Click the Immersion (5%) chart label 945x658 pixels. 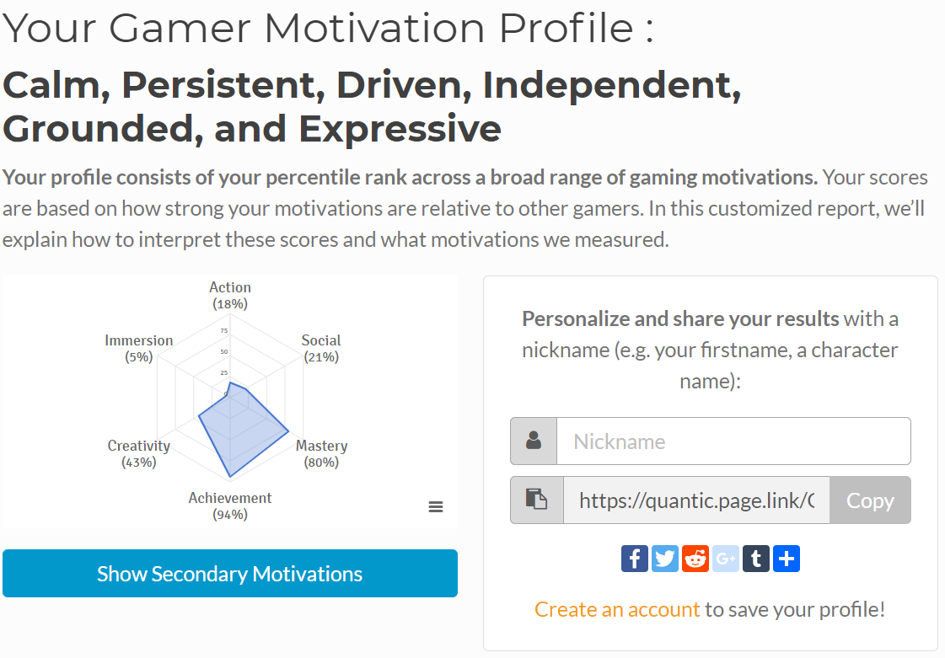tap(139, 348)
